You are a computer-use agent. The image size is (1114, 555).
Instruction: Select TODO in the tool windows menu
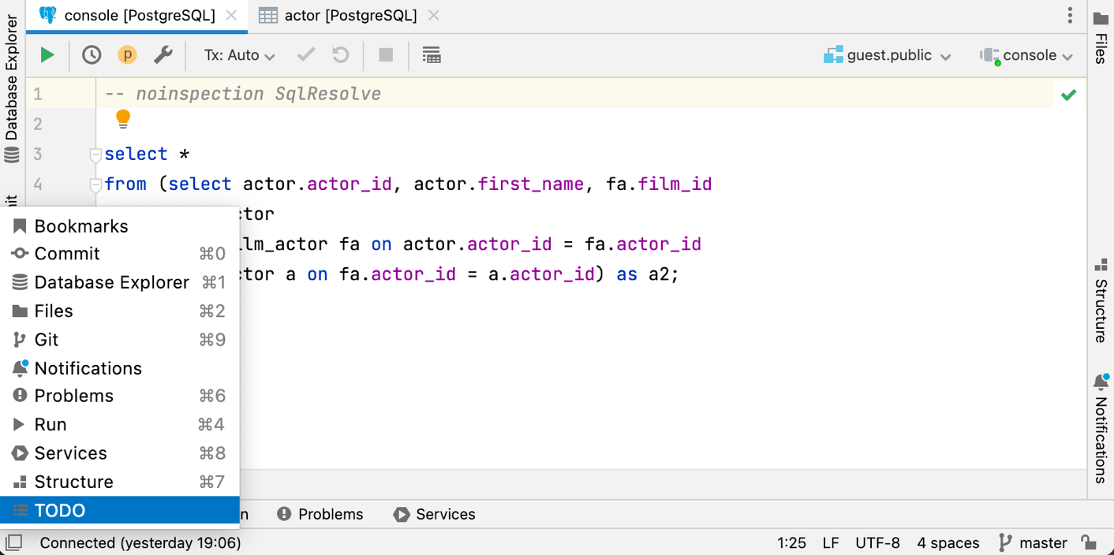(x=60, y=511)
